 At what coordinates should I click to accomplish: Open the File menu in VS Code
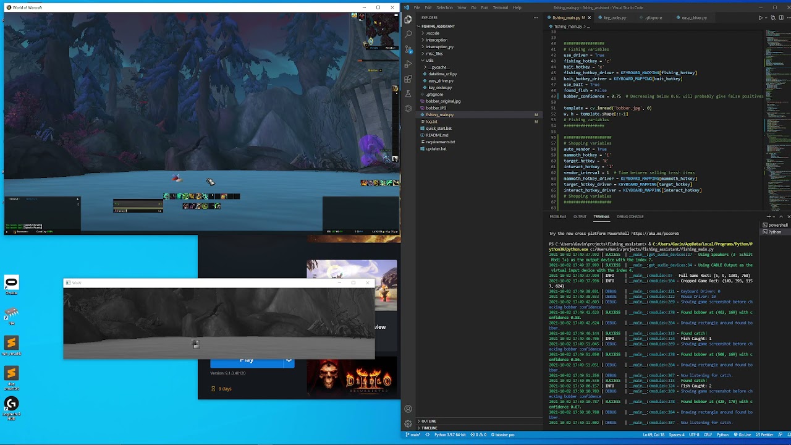(x=417, y=7)
